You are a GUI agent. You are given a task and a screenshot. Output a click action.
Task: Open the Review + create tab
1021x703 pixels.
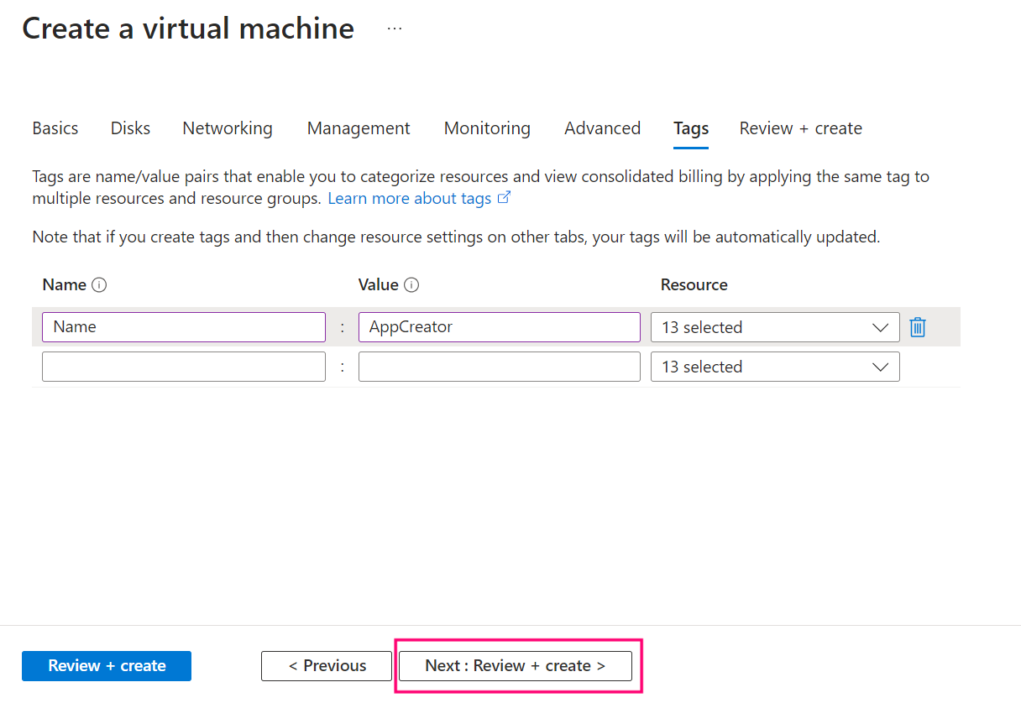[x=800, y=128]
